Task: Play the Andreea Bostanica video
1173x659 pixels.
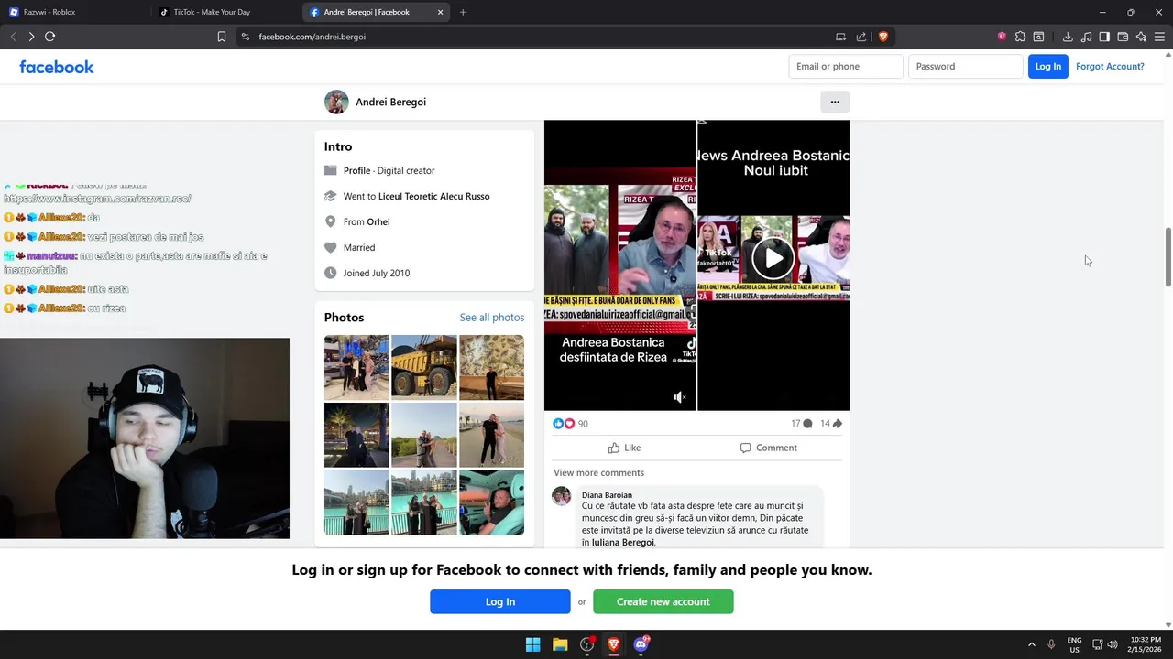Action: 773,259
